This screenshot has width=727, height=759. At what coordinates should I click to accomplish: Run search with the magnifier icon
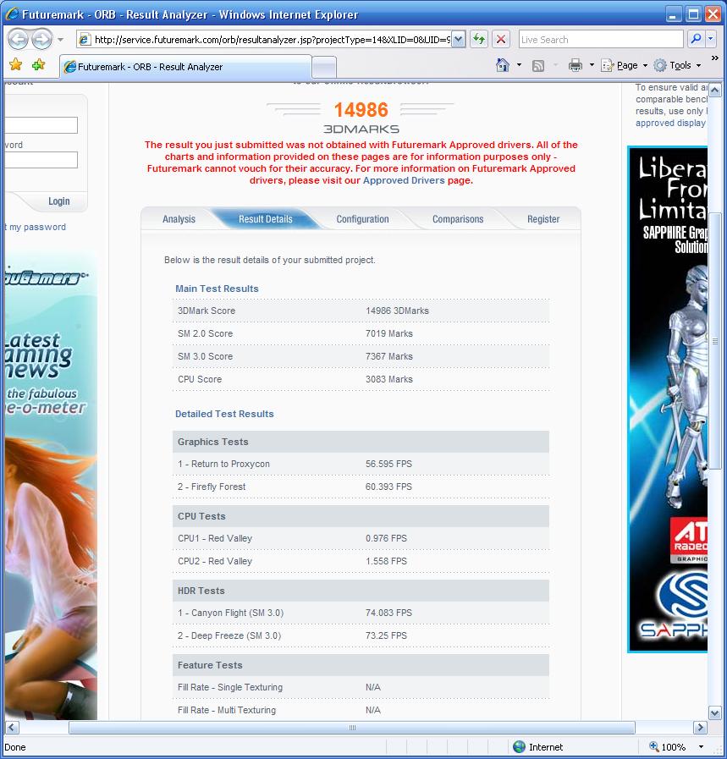696,39
